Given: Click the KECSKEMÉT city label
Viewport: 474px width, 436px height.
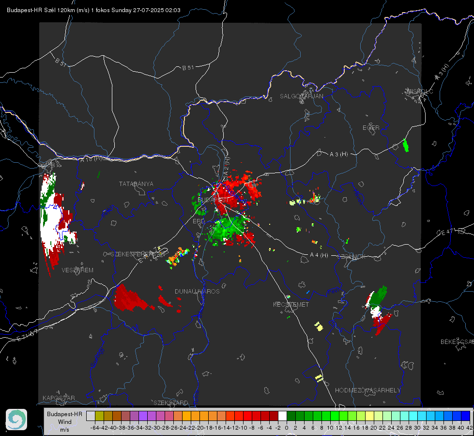Looking at the screenshot, I should [291, 305].
